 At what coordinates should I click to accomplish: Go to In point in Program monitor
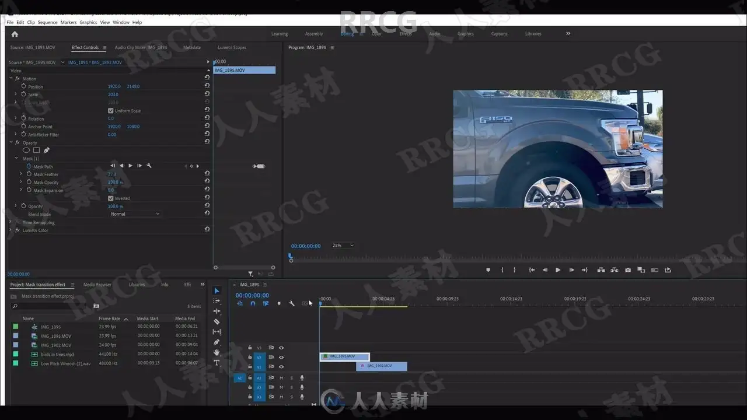pyautogui.click(x=532, y=270)
